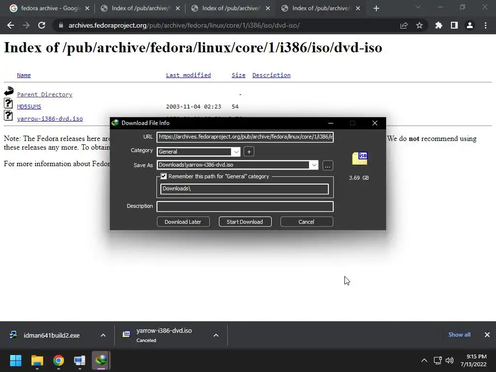Open the Chrome three-dot menu
The width and height of the screenshot is (496, 372).
point(485,25)
